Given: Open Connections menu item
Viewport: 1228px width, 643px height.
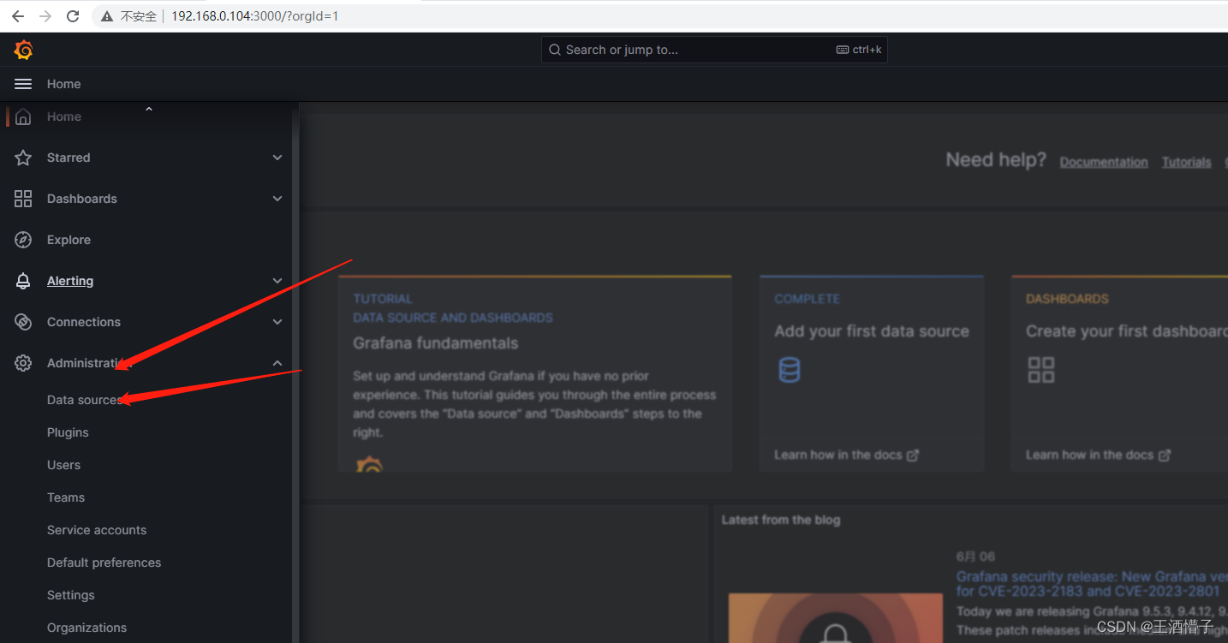Looking at the screenshot, I should tap(84, 322).
